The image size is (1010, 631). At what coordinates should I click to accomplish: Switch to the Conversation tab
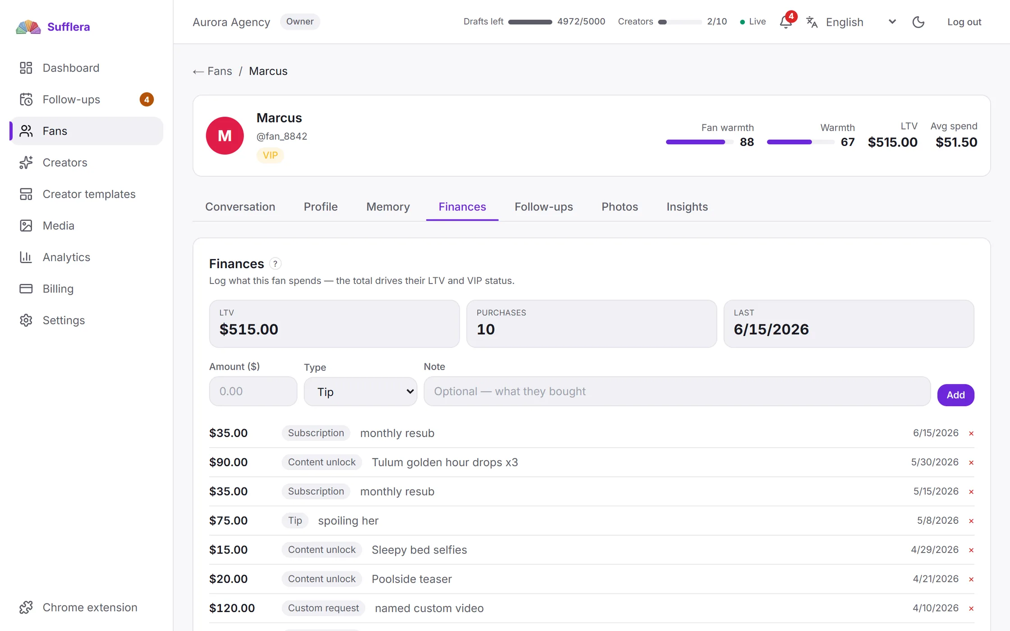(240, 207)
